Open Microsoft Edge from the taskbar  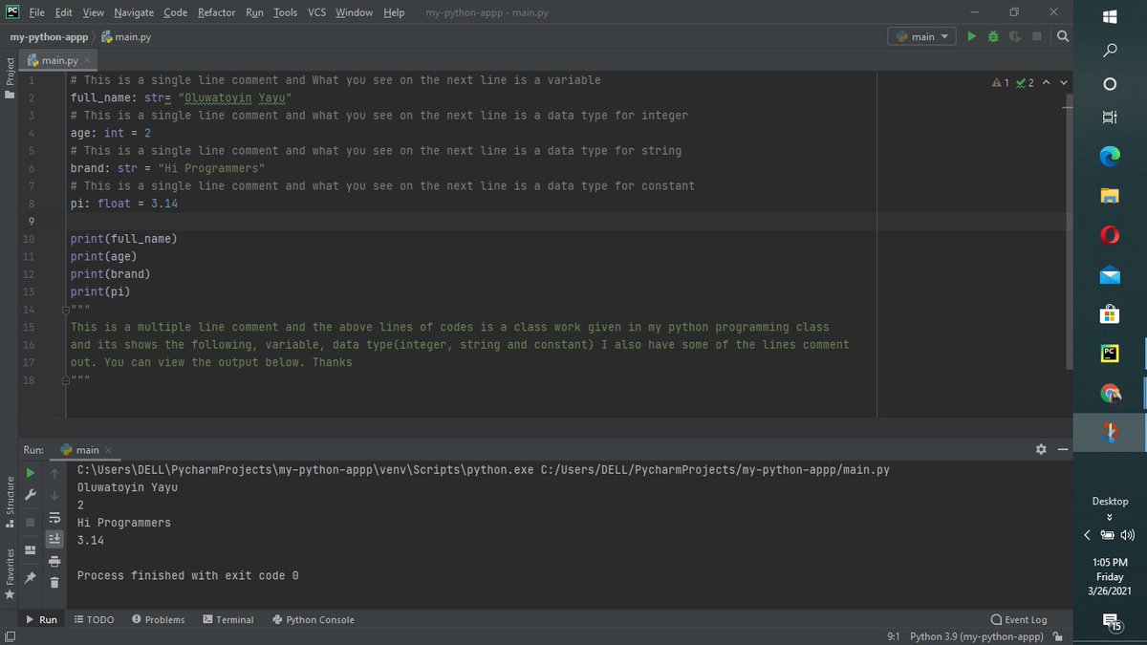(1110, 156)
